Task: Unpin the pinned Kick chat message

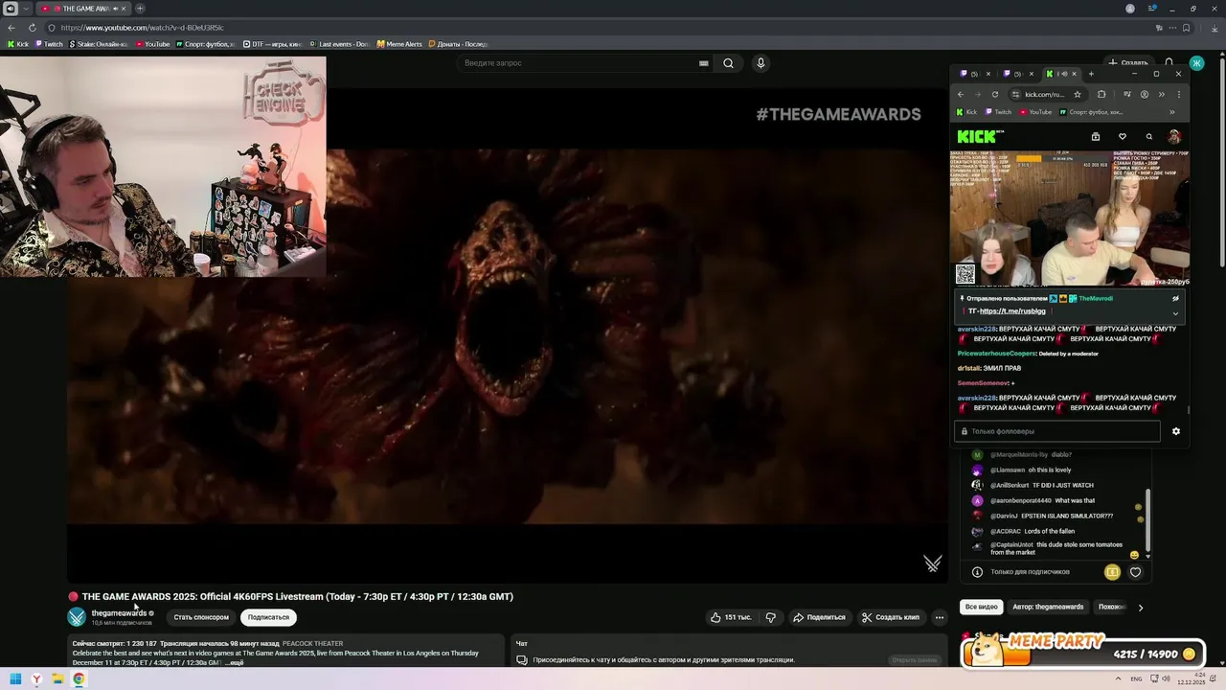Action: coord(1175,299)
